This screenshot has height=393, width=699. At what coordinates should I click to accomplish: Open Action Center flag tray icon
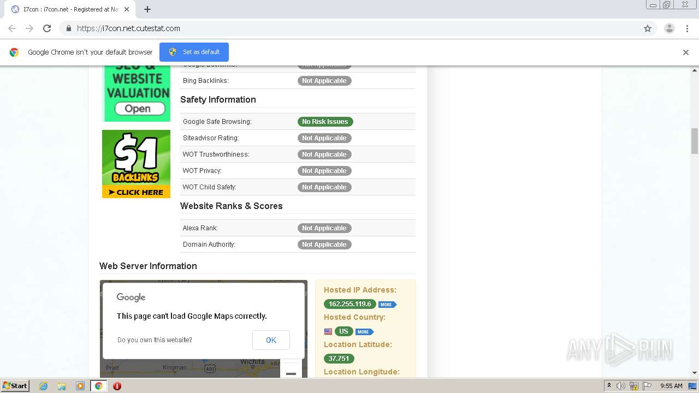tap(646, 386)
